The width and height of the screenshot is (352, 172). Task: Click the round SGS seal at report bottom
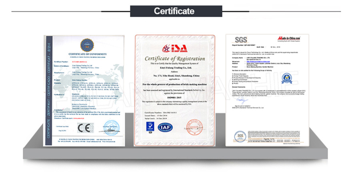pos(240,136)
